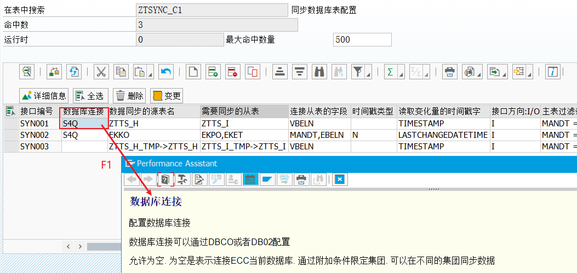Expand the subtotal dropdown arrow
The height and width of the screenshot is (273, 577).
click(x=425, y=74)
